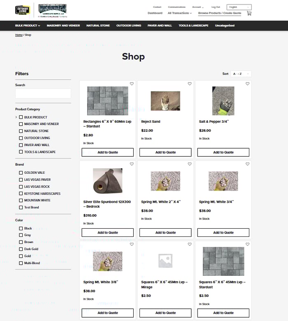Open the shopping cart icon
This screenshot has width=288, height=321.
[249, 13]
